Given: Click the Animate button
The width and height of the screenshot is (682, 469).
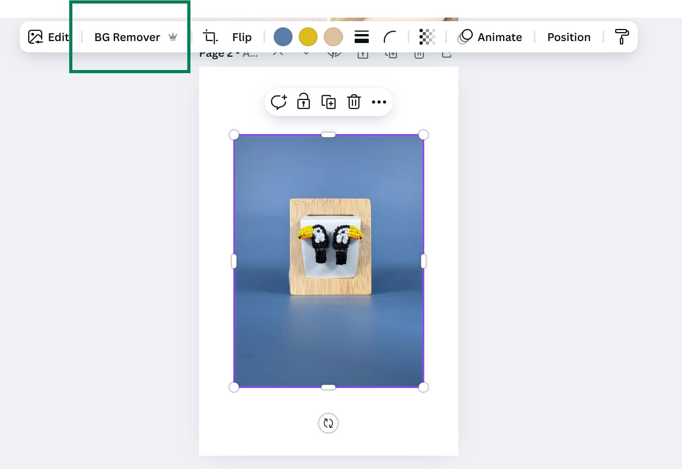Looking at the screenshot, I should (490, 37).
